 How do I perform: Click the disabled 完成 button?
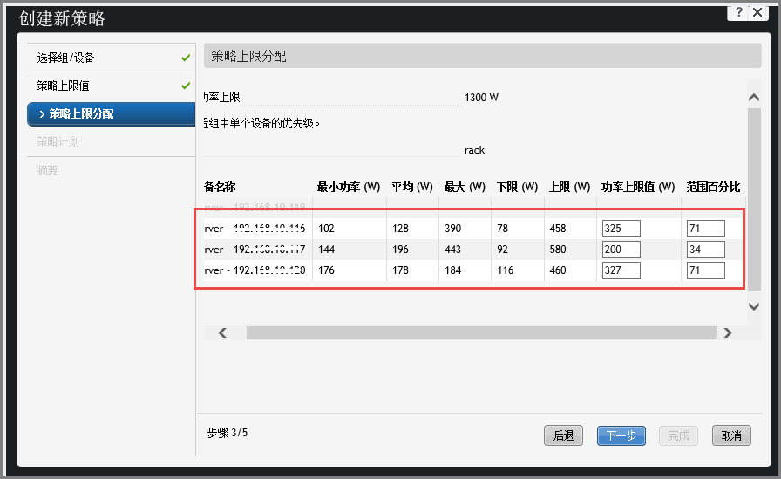(x=678, y=435)
